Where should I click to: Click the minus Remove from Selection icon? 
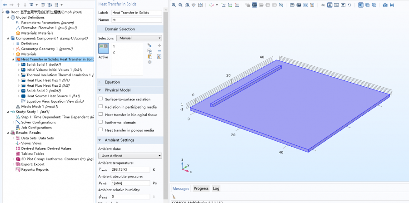pos(159,51)
